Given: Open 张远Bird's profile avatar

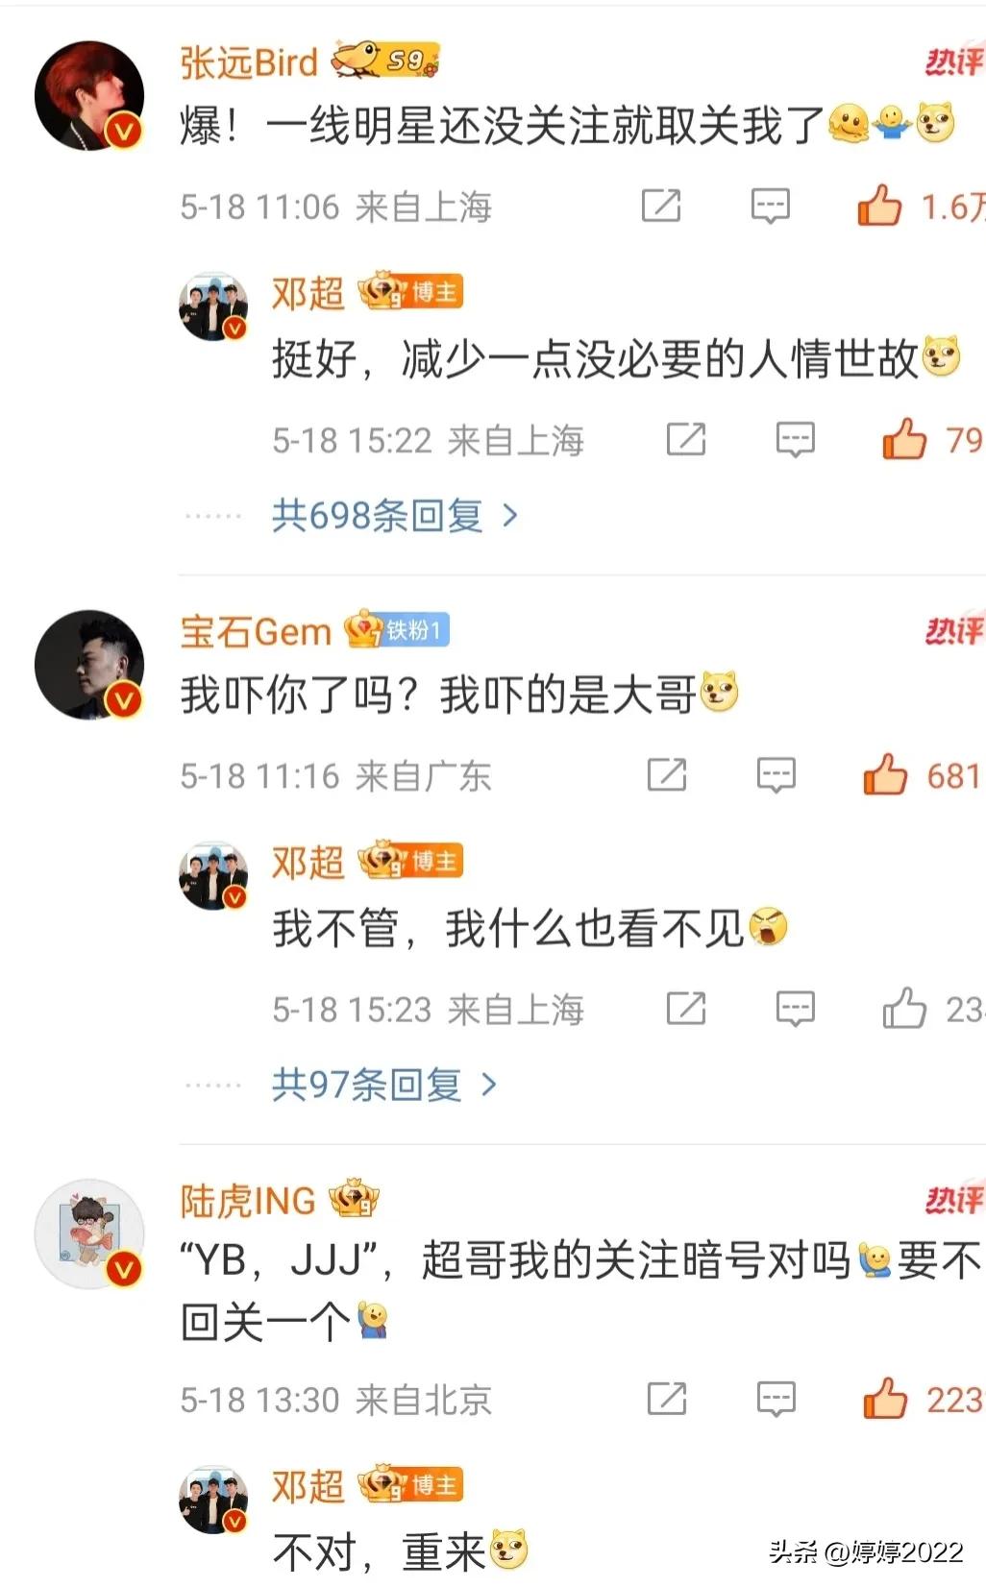Looking at the screenshot, I should [89, 96].
